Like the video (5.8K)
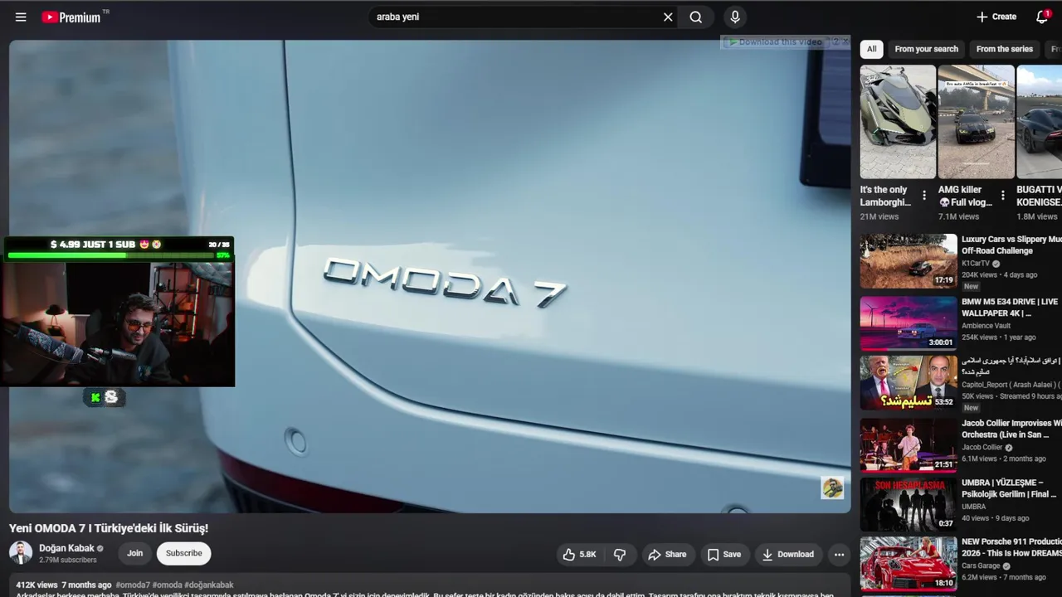The height and width of the screenshot is (597, 1062). pos(579,555)
